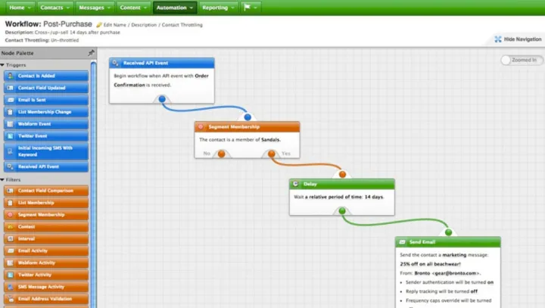The height and width of the screenshot is (308, 545).
Task: Click the SMS Message Activity filter icon
Action: 11,287
